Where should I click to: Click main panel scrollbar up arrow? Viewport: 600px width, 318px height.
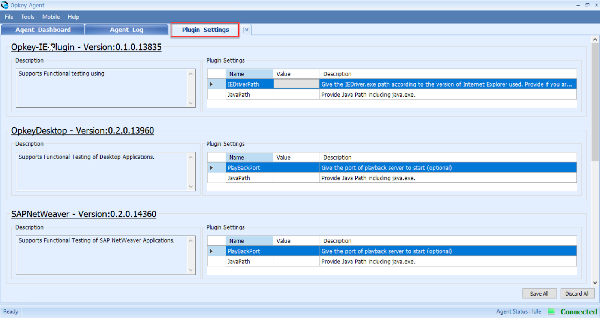pyautogui.click(x=595, y=39)
